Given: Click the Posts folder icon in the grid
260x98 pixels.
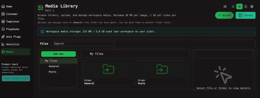Looking at the screenshot, I should pyautogui.click(x=162, y=69).
